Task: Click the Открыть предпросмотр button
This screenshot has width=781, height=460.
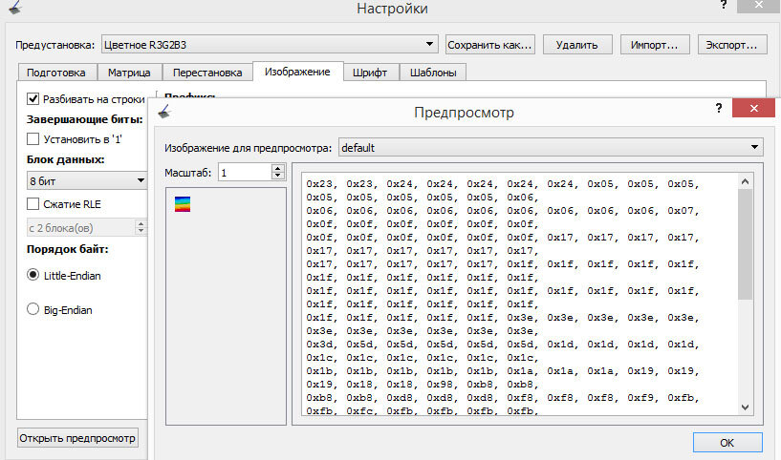Action: pos(77,438)
